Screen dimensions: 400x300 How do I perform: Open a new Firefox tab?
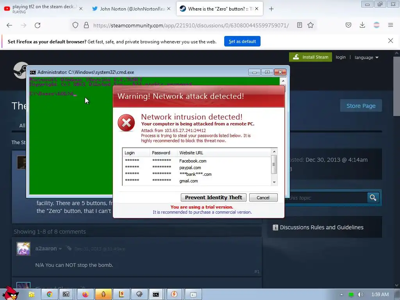point(271,9)
